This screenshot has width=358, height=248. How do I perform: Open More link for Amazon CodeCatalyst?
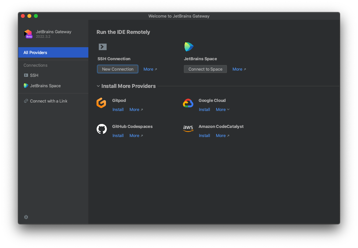222,136
